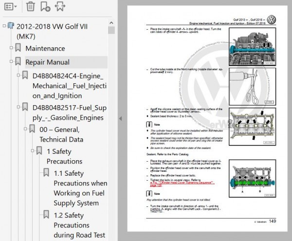Click 'Sealant. Refer to the Parts Catalog.' text
292x241 pixels.
tap(167, 154)
